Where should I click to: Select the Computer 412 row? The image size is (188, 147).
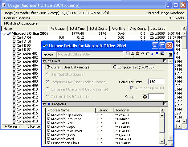tap(27, 97)
